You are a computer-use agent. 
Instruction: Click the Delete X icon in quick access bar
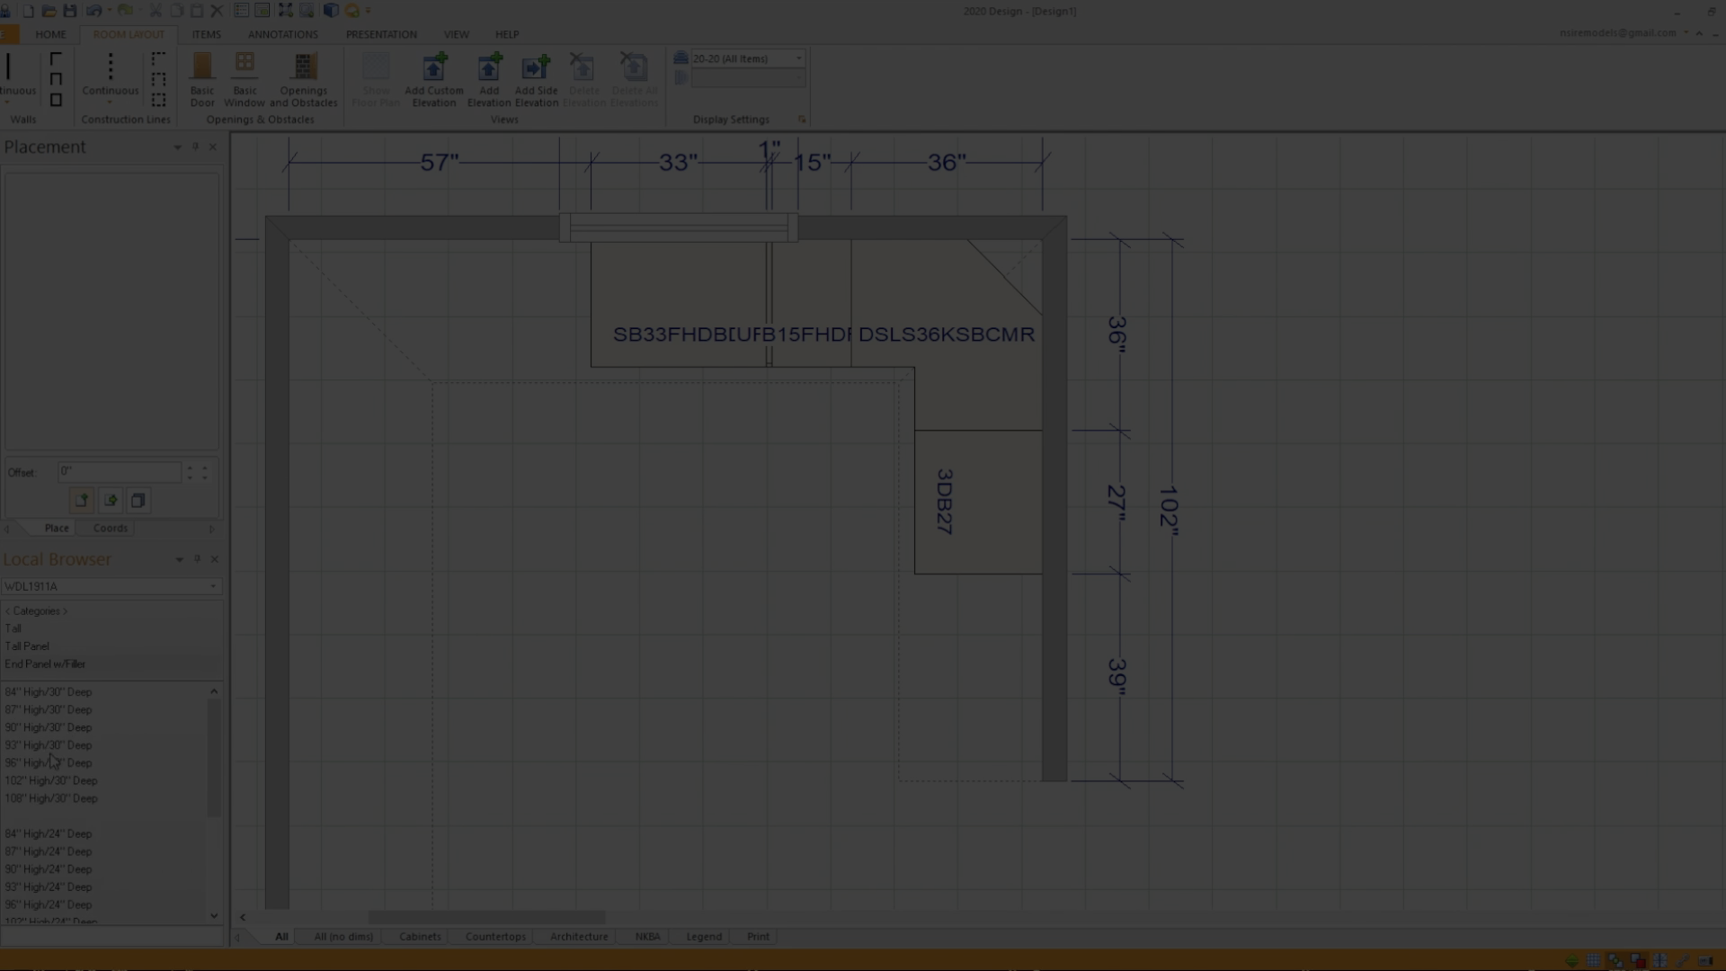pyautogui.click(x=216, y=11)
